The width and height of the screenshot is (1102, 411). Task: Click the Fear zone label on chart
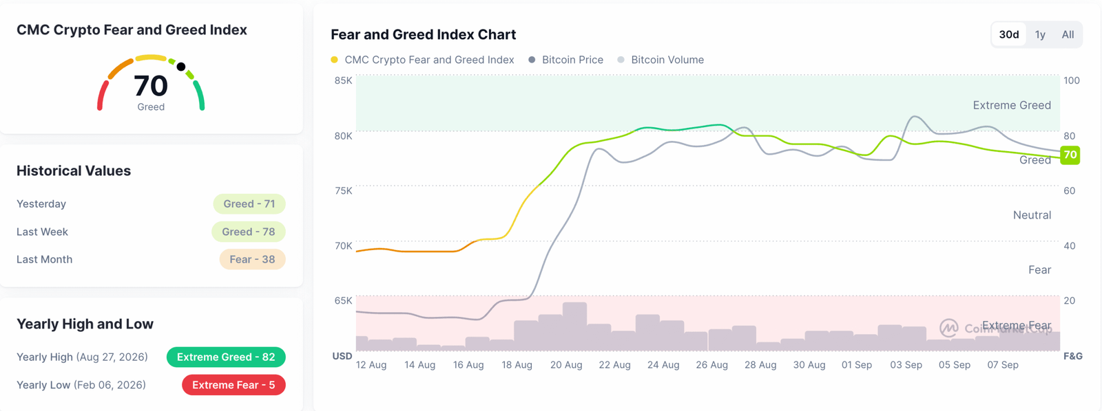[x=1039, y=270]
